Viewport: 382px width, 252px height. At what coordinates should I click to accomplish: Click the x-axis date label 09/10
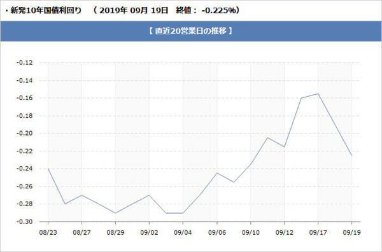point(250,232)
